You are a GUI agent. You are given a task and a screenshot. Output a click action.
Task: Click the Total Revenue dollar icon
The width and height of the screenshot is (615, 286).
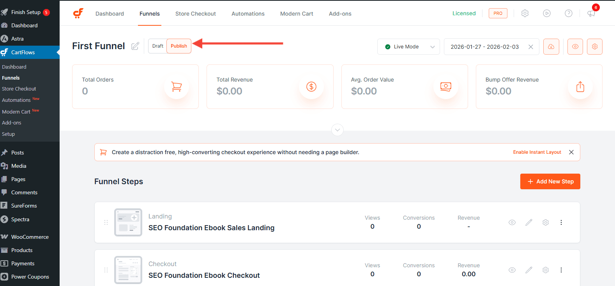pos(311,87)
